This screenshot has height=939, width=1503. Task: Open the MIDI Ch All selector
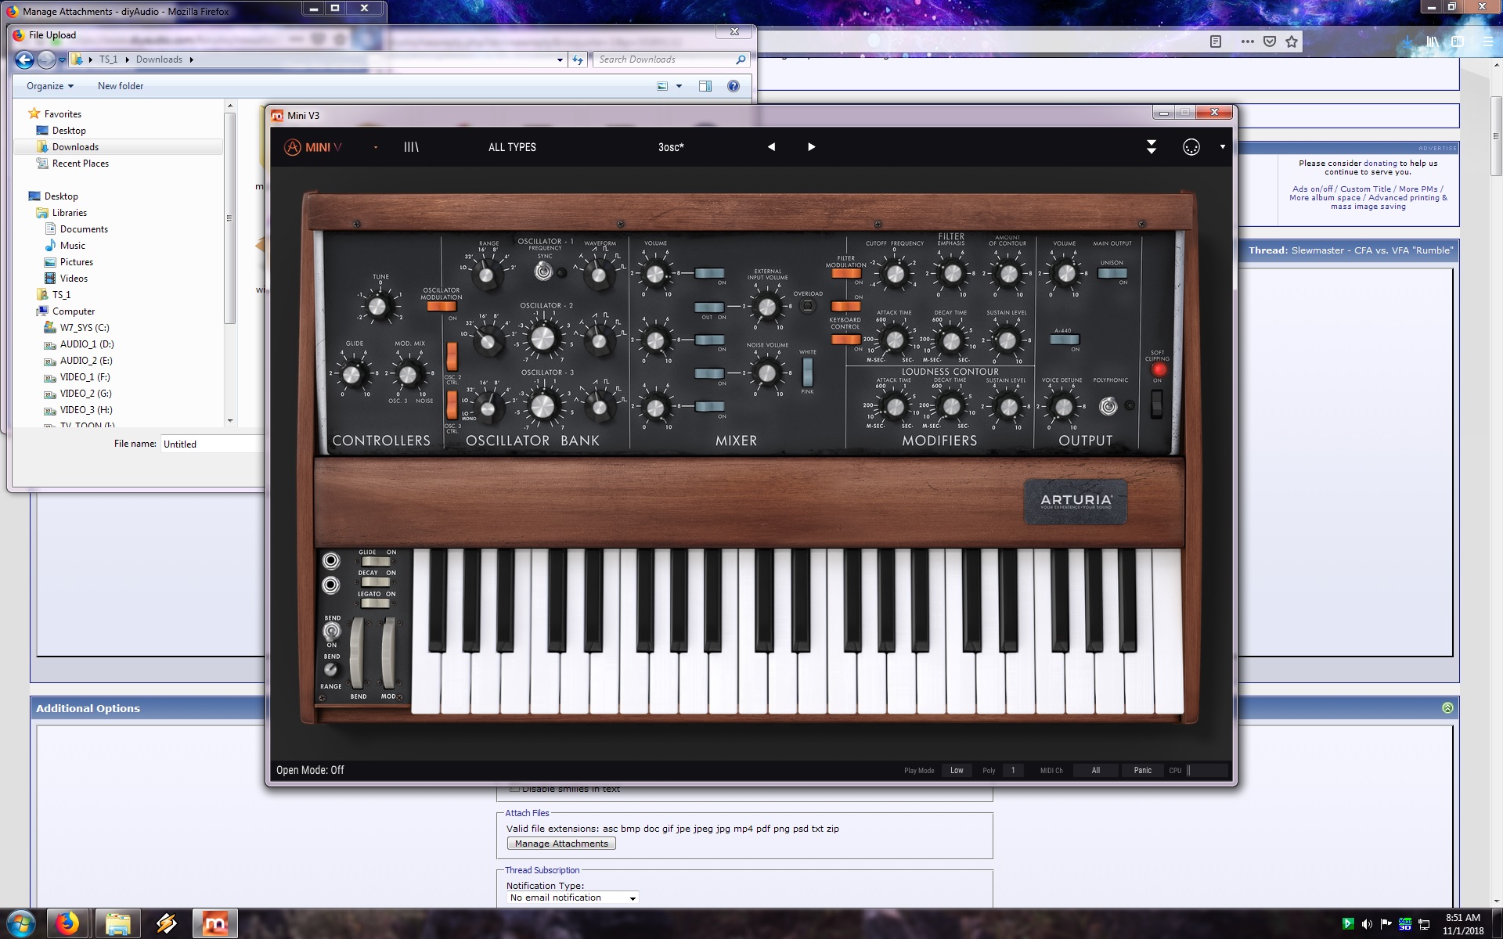[x=1096, y=770]
